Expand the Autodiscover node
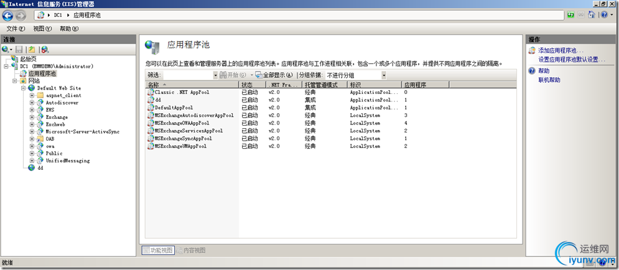Screen dimensions: 619x270 tap(32, 103)
